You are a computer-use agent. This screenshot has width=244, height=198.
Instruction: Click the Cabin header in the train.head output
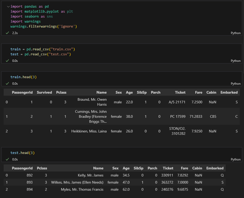click(211, 92)
